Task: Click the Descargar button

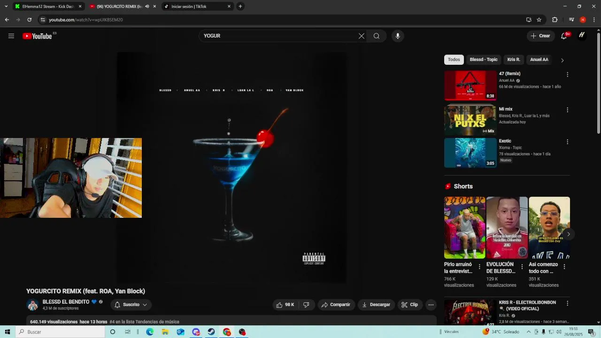Action: pos(376,305)
